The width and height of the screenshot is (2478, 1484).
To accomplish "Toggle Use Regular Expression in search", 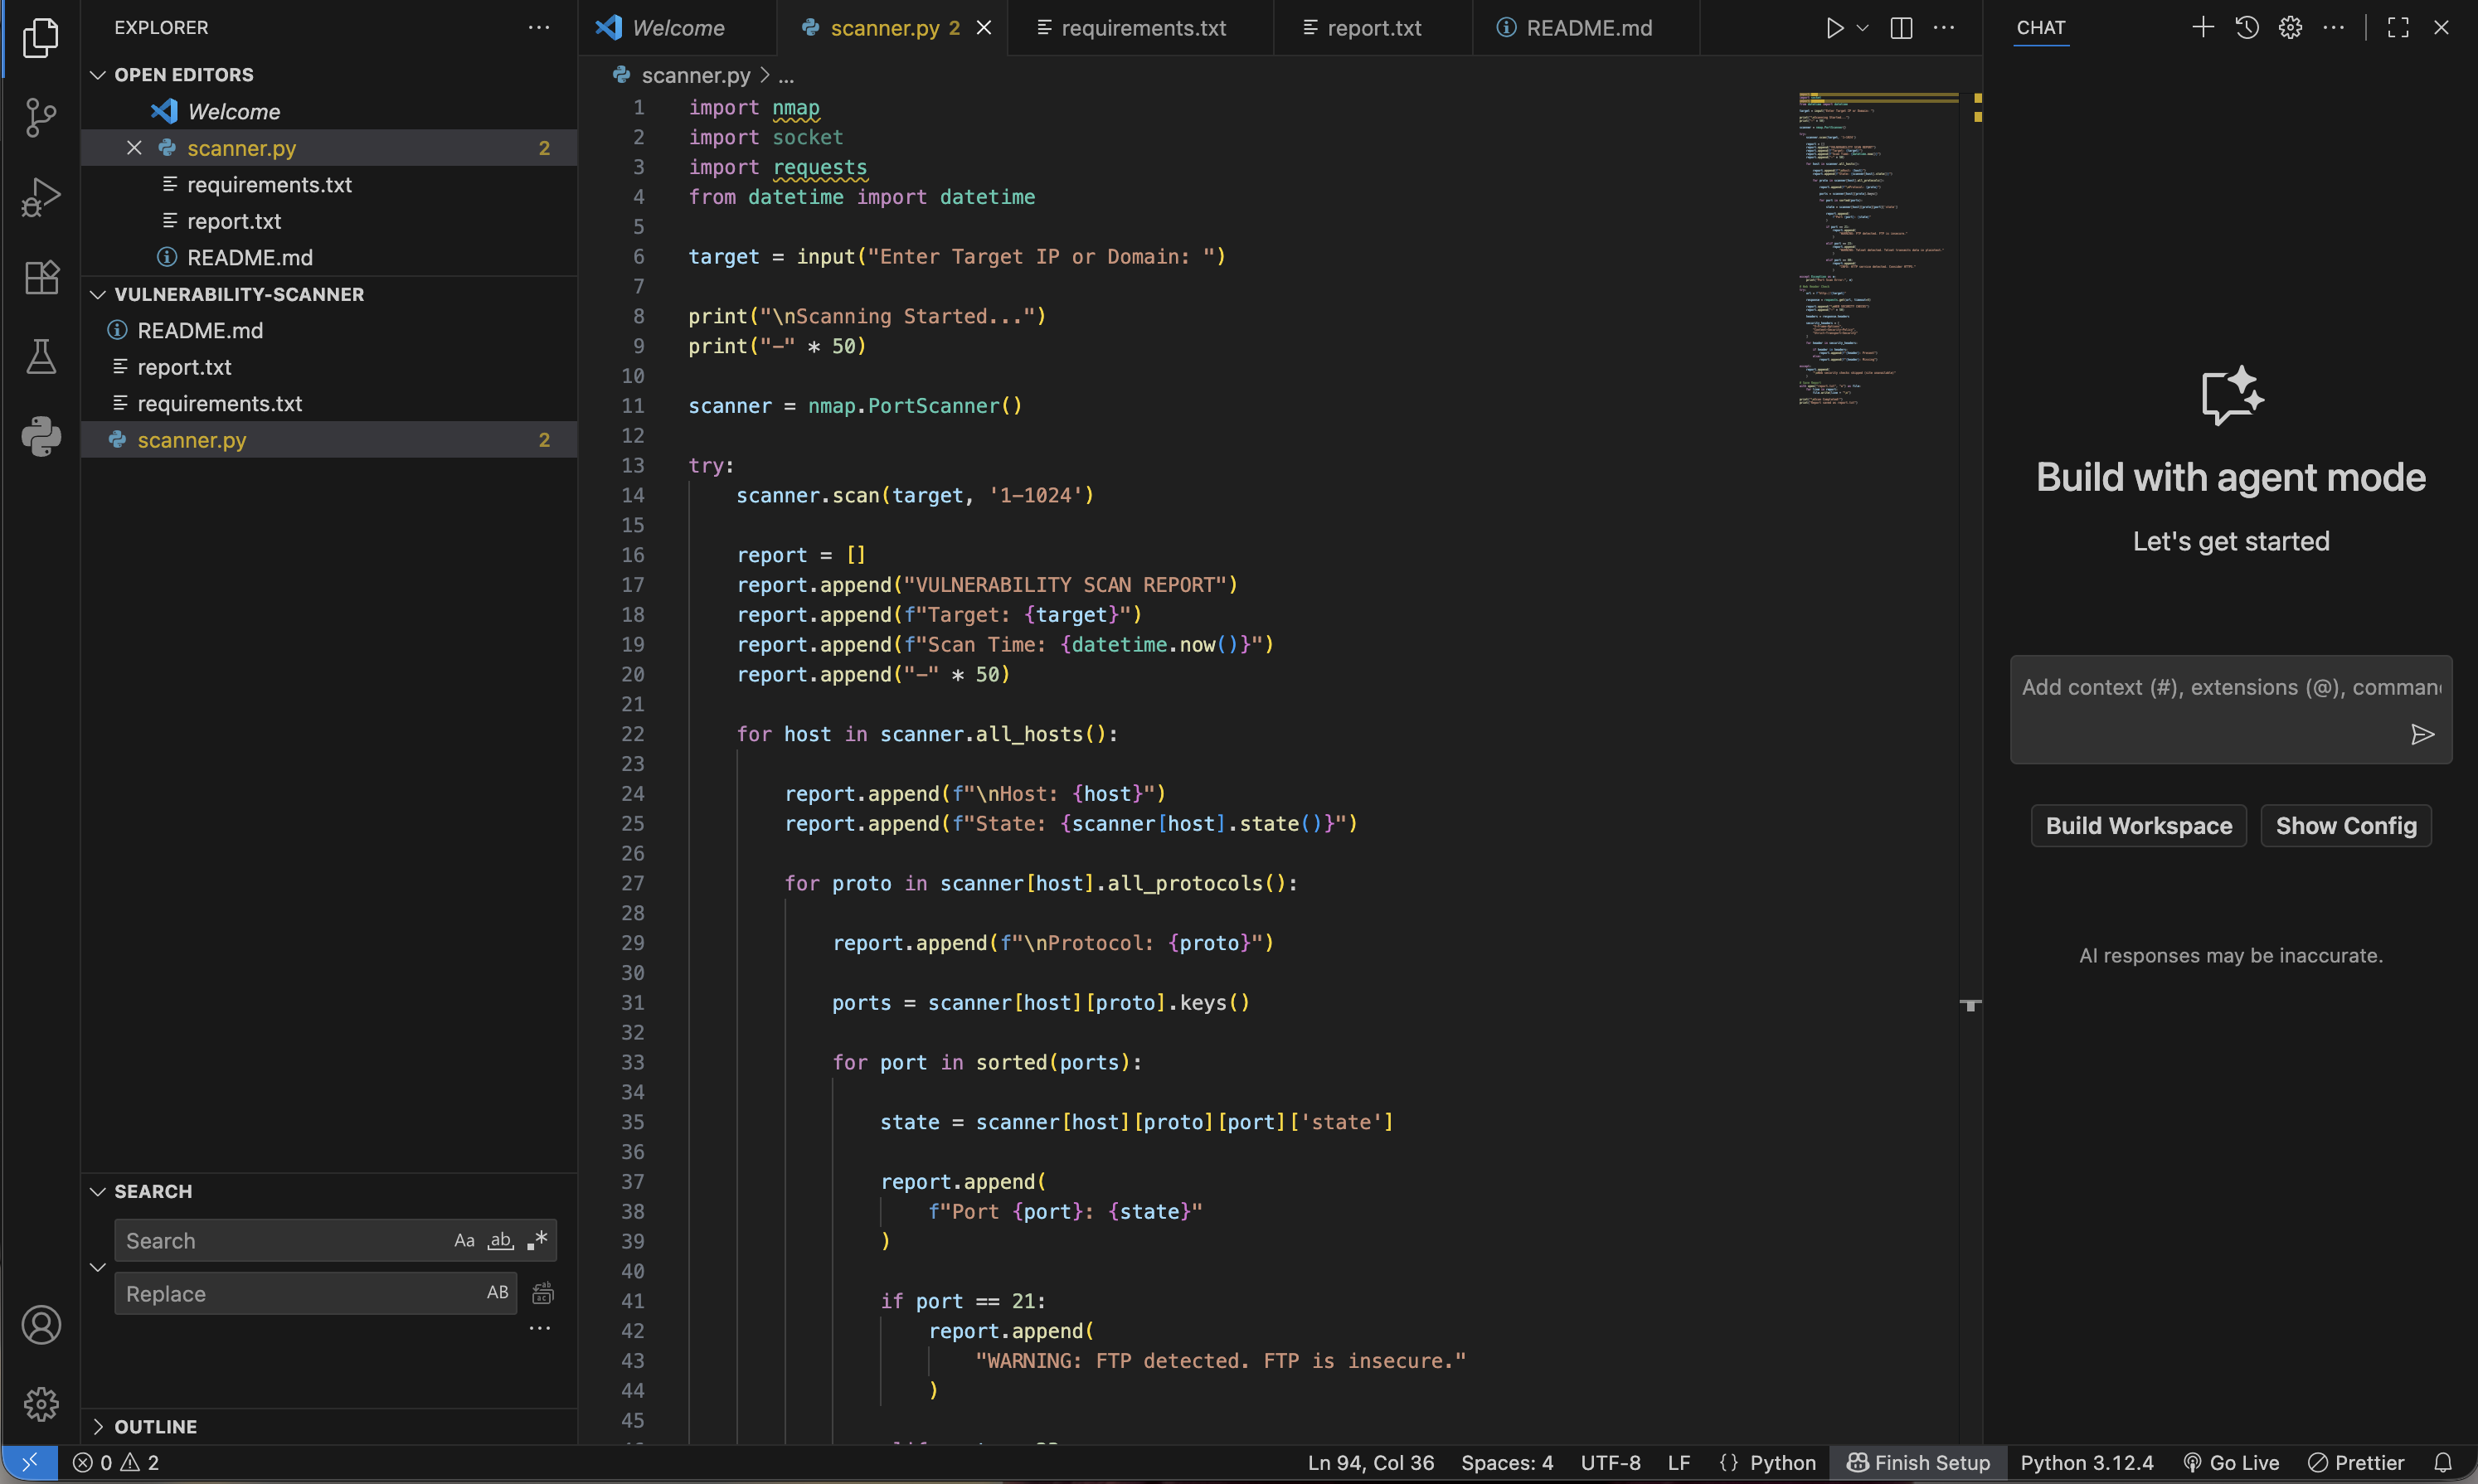I will (537, 1241).
